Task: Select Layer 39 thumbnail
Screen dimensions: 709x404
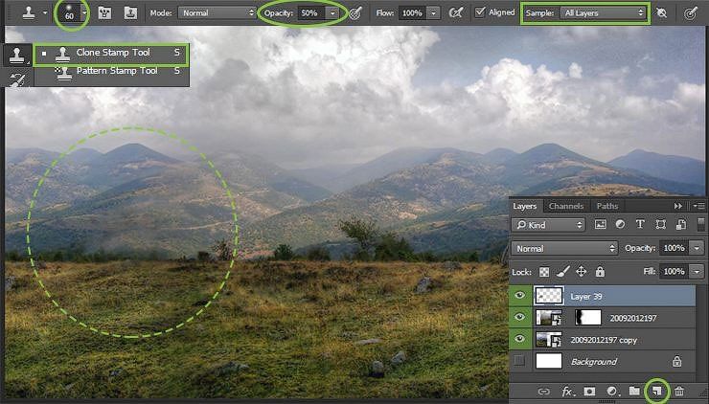Action: coord(549,296)
